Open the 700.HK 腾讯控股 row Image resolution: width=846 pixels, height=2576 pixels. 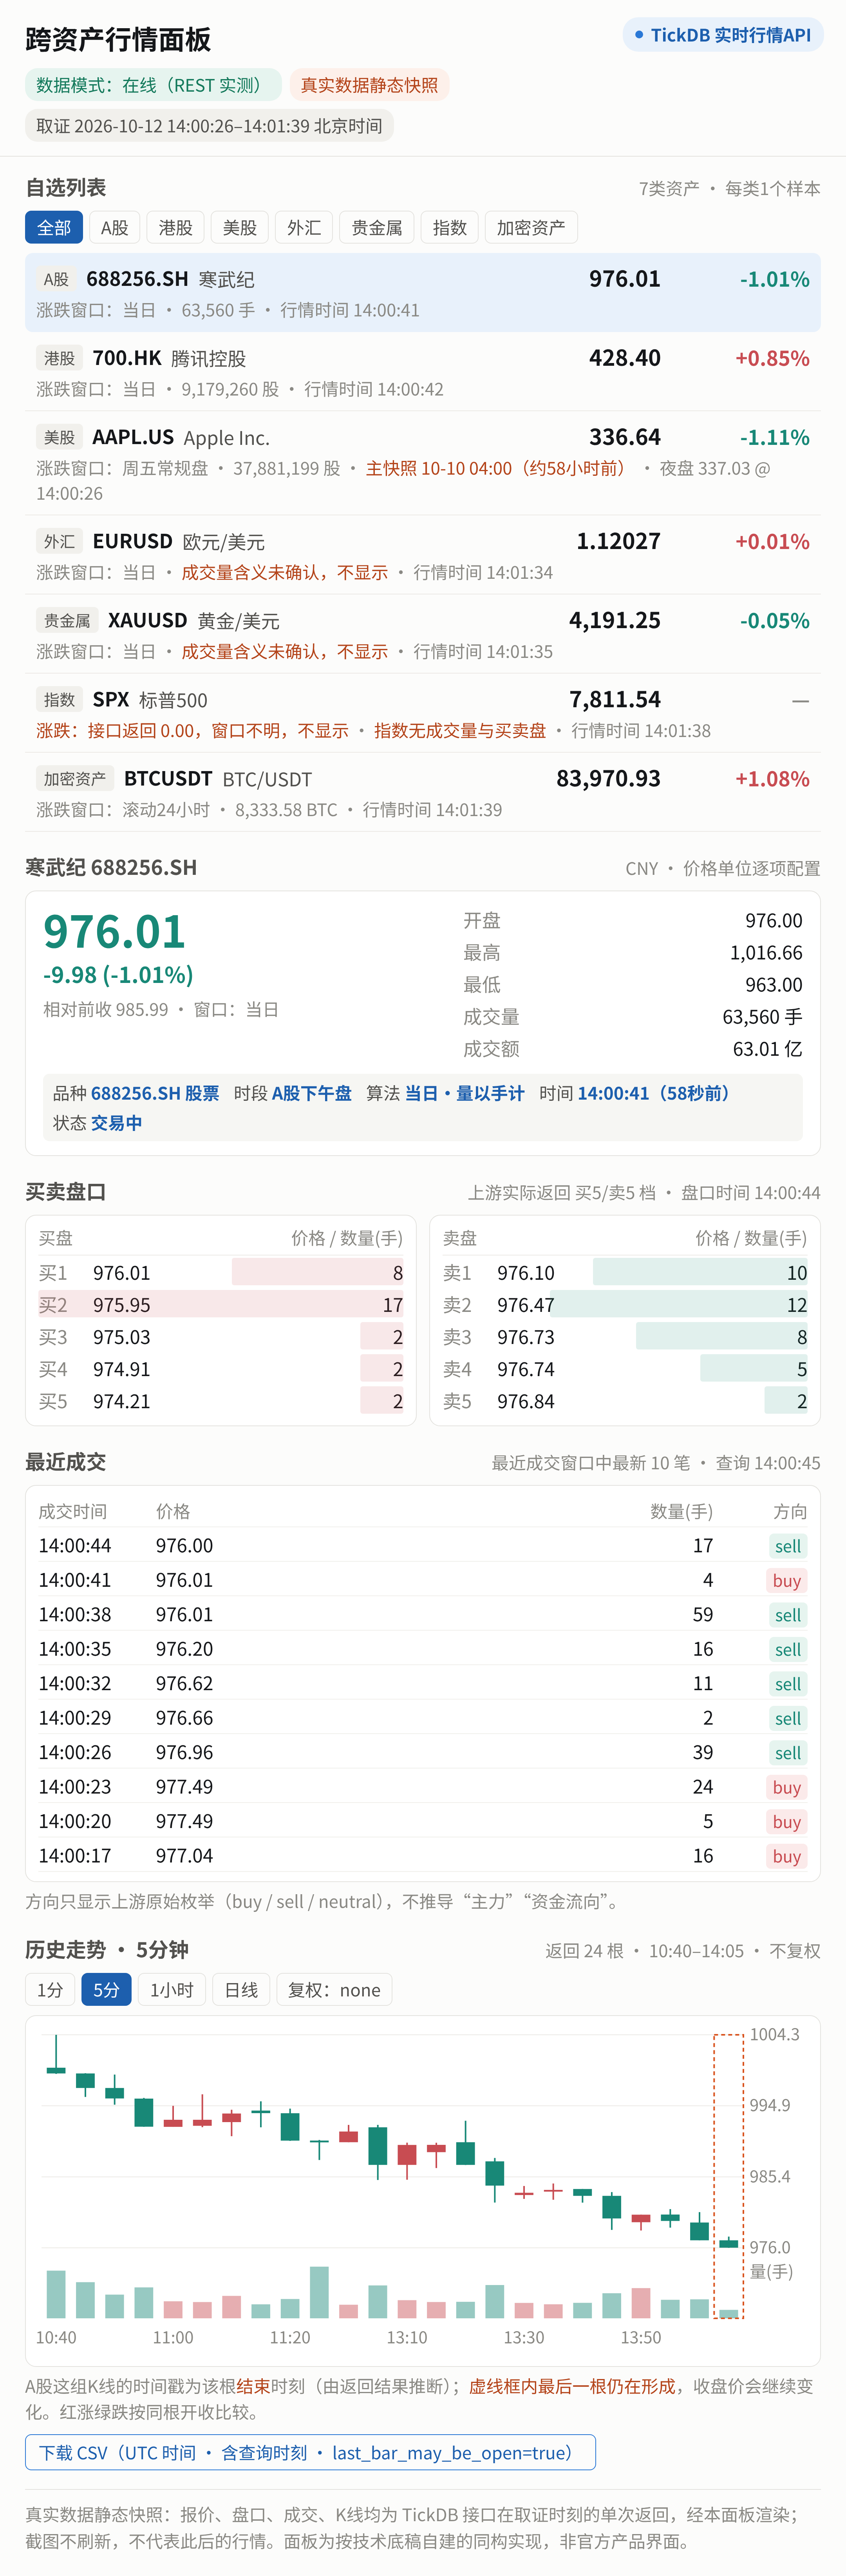[x=423, y=372]
